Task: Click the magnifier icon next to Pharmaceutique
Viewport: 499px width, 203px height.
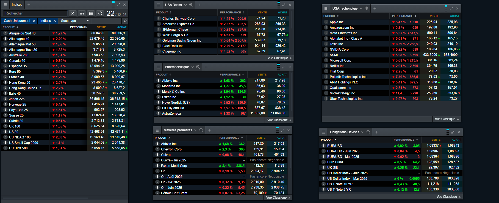Action: 198,67
